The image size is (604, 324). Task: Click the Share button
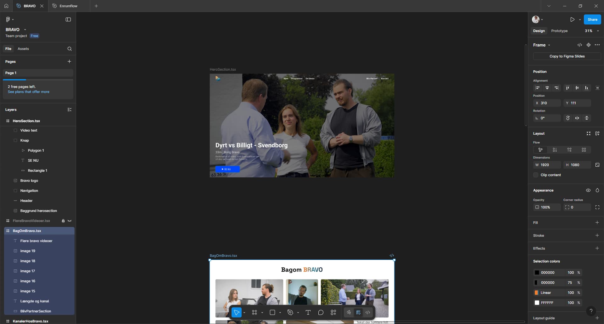(x=592, y=19)
